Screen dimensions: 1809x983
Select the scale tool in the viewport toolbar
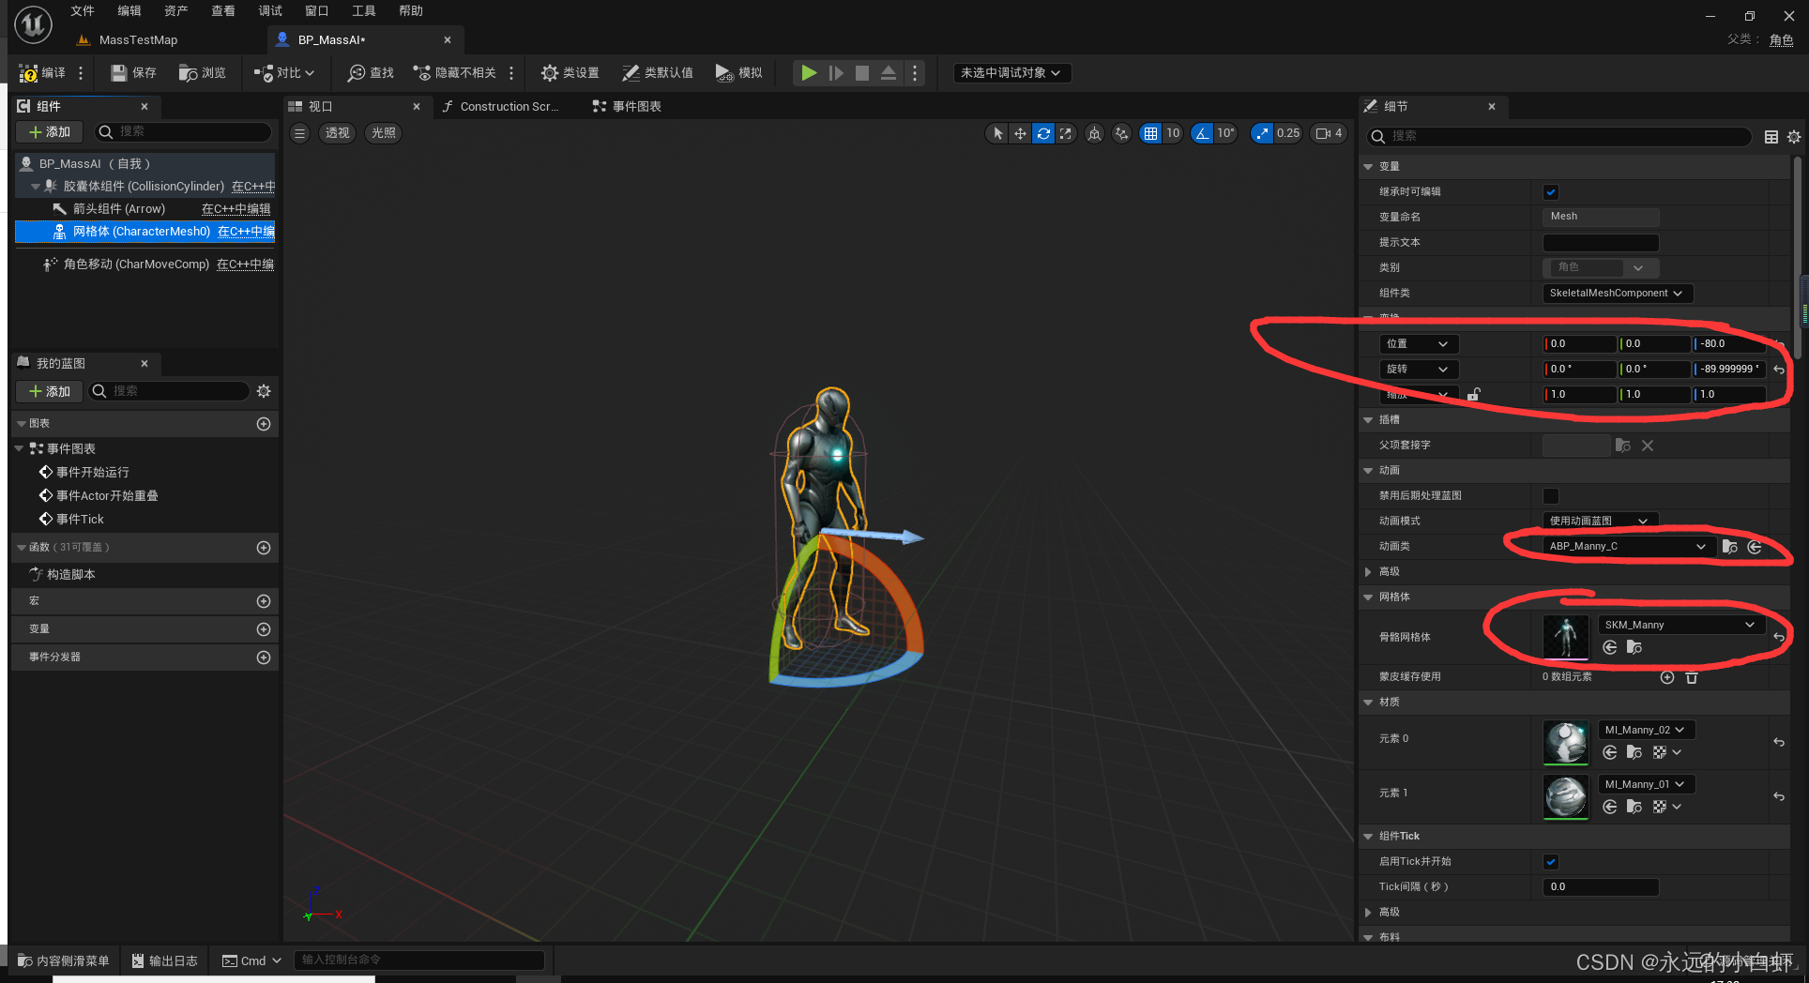pos(1066,133)
